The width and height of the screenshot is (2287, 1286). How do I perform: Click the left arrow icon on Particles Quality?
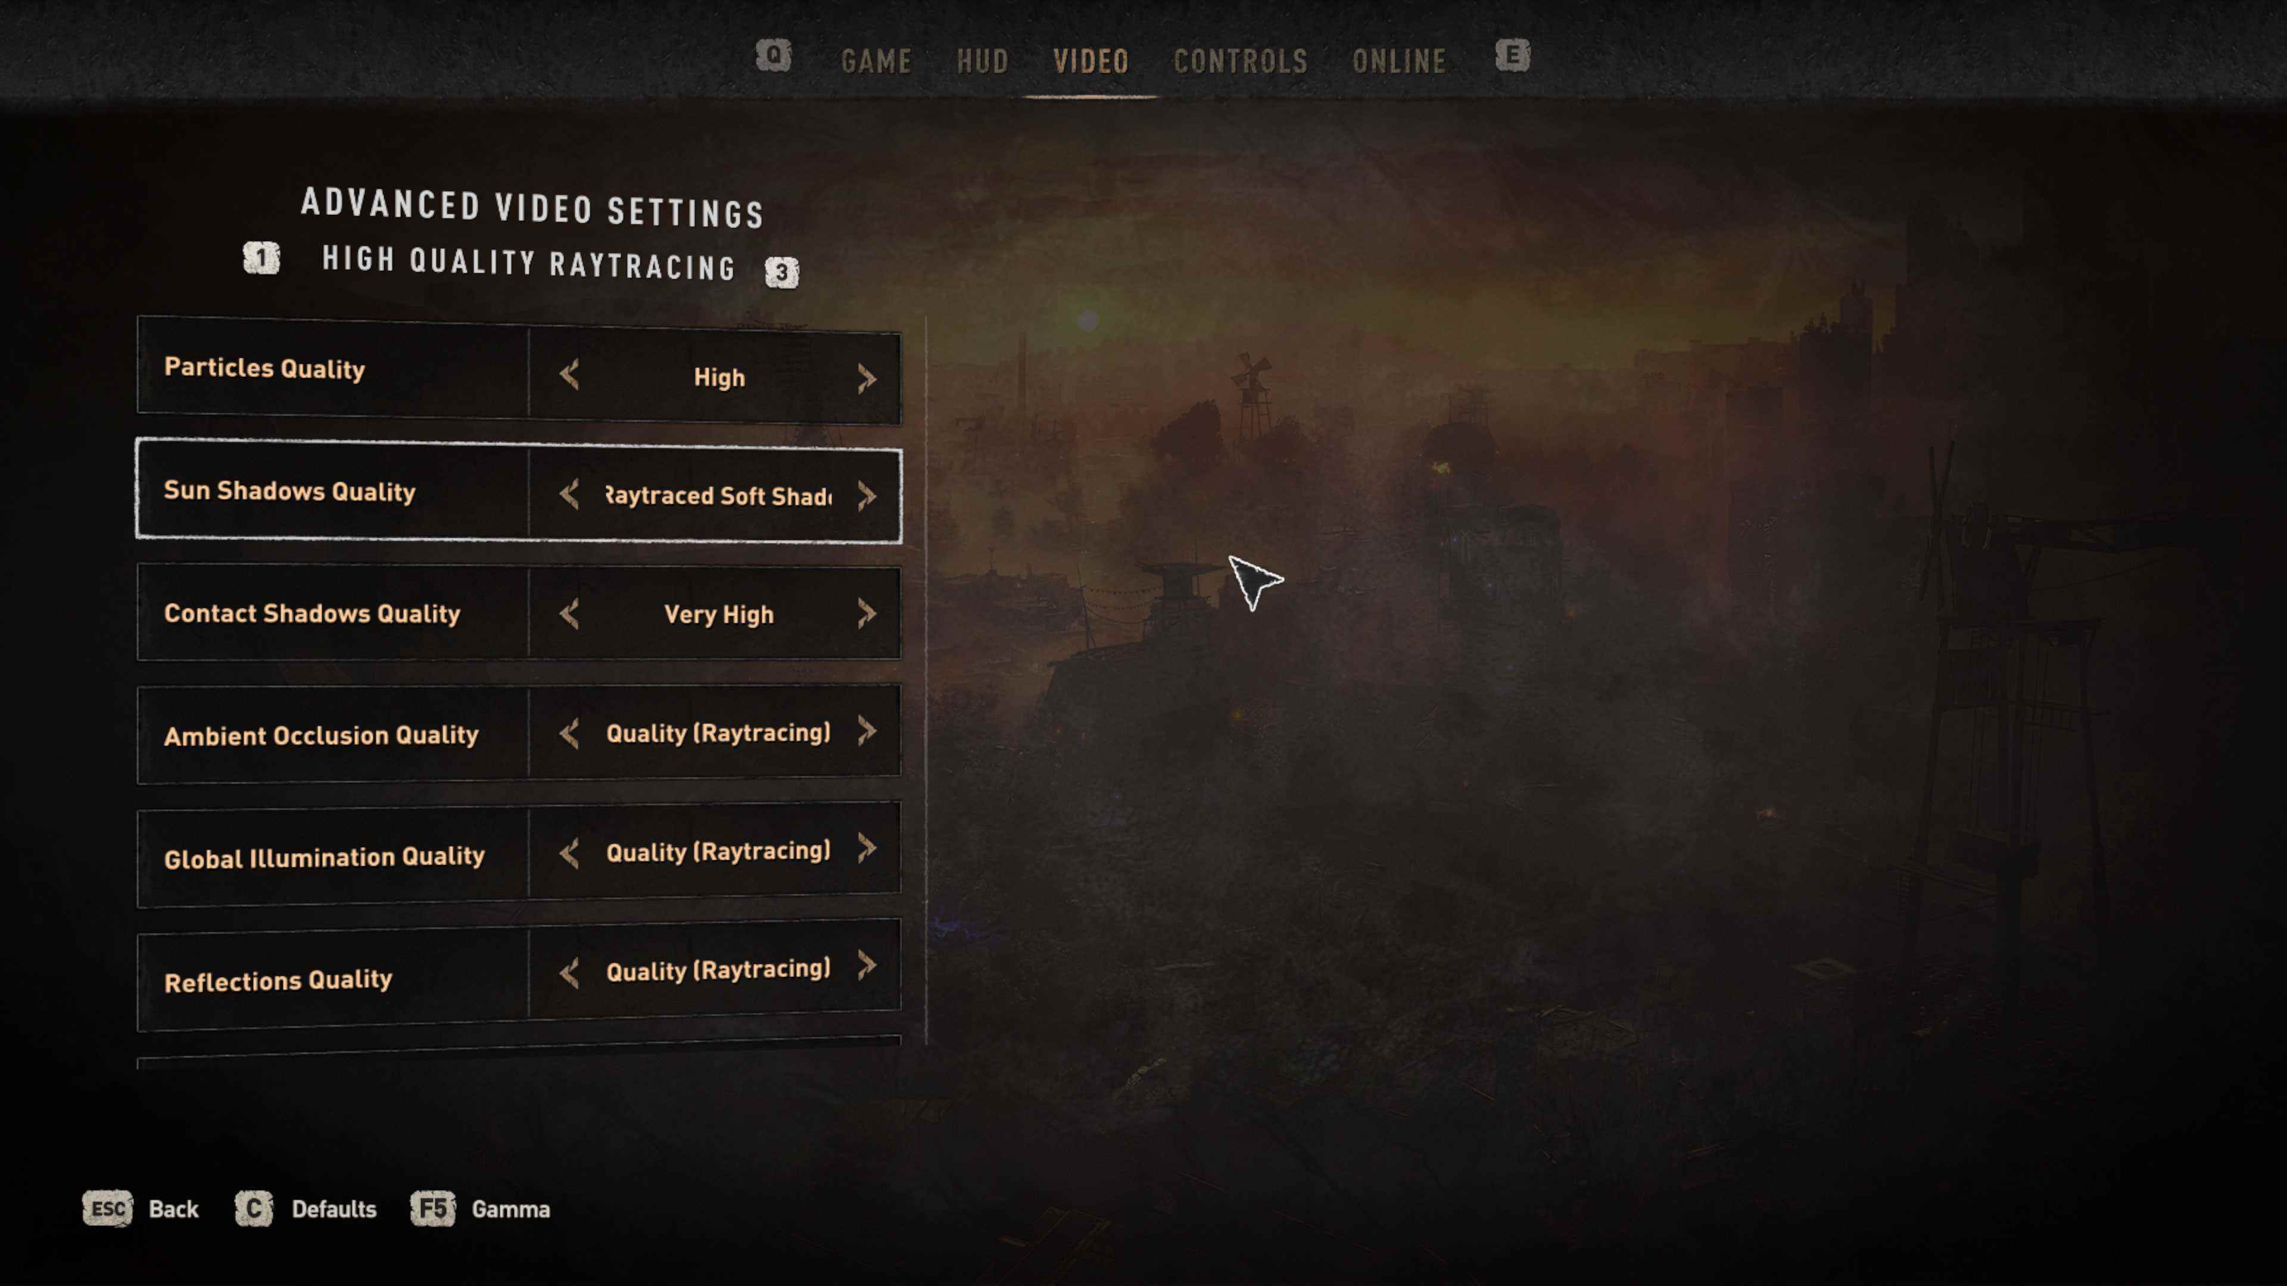(x=570, y=375)
